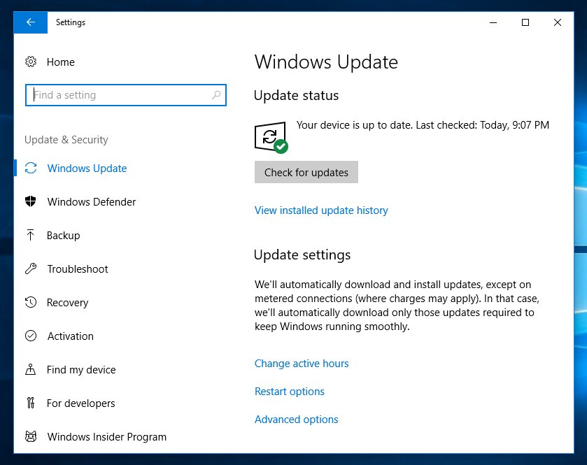Click the update status icon with green check
The width and height of the screenshot is (587, 465).
pyautogui.click(x=271, y=137)
